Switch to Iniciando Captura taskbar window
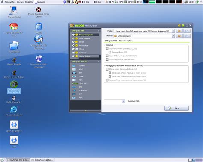The height and width of the screenshot is (162, 203). [42, 160]
